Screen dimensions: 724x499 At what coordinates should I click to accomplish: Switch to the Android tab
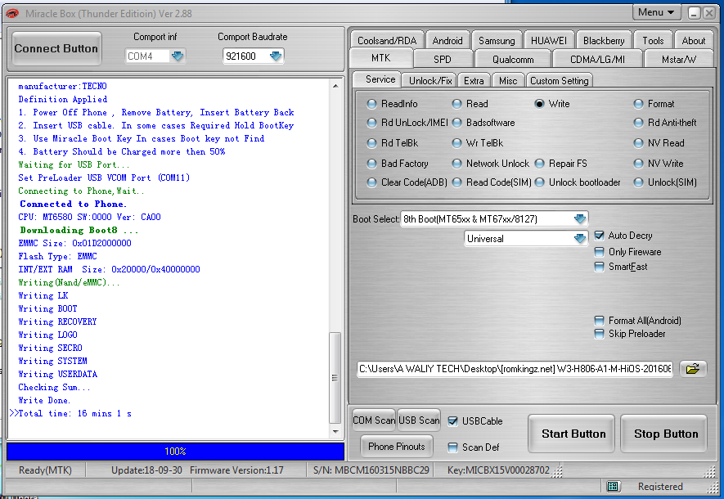[447, 41]
